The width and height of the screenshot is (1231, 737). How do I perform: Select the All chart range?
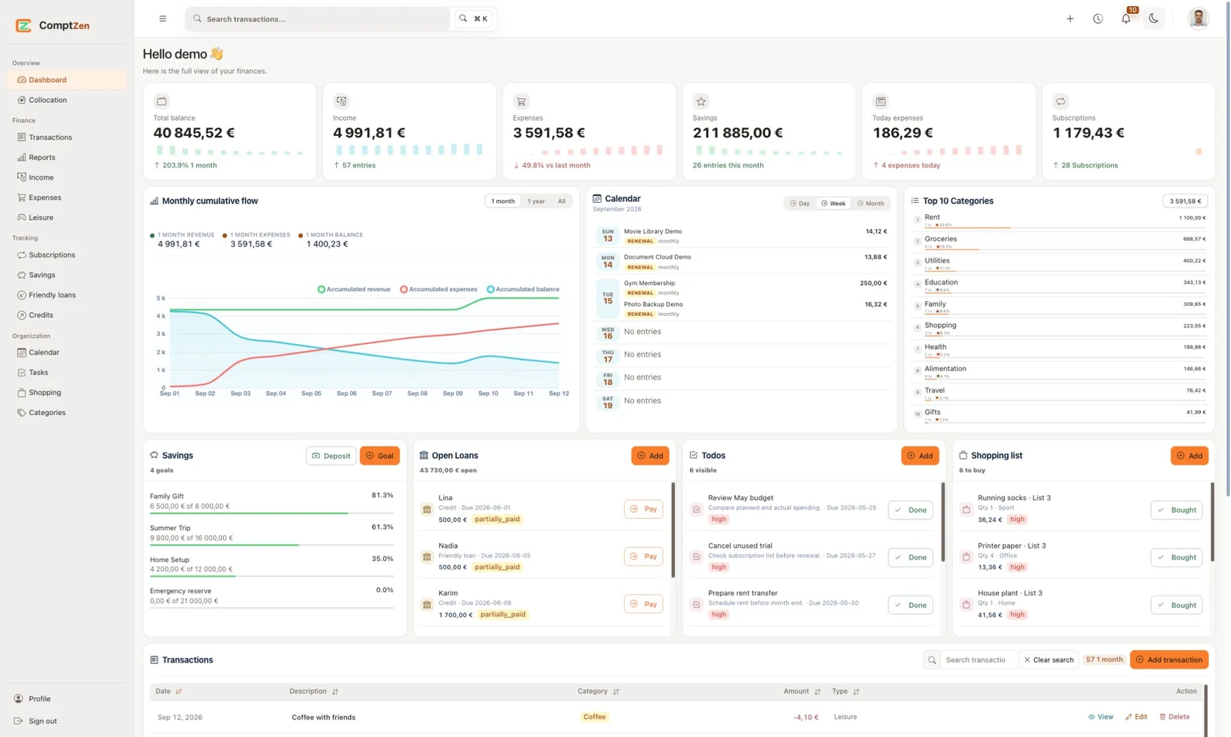tap(562, 201)
